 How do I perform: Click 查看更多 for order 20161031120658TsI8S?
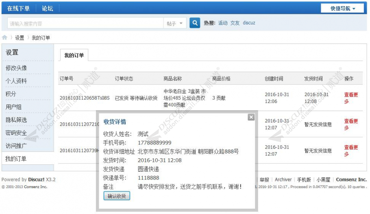click(x=351, y=98)
